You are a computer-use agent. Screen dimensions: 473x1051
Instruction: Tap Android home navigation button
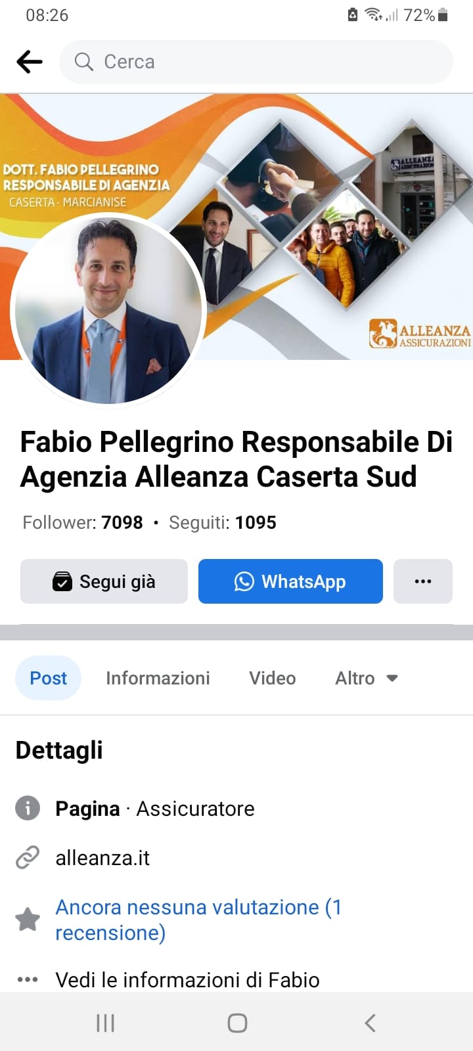point(237,1023)
